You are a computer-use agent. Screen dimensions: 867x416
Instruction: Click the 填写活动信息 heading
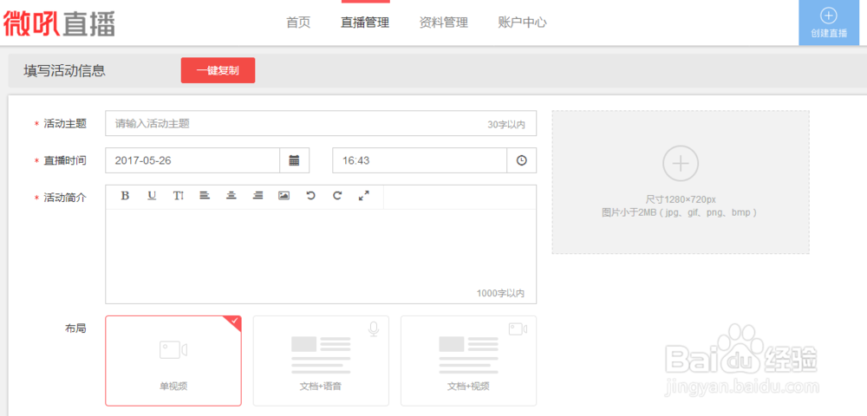click(65, 71)
